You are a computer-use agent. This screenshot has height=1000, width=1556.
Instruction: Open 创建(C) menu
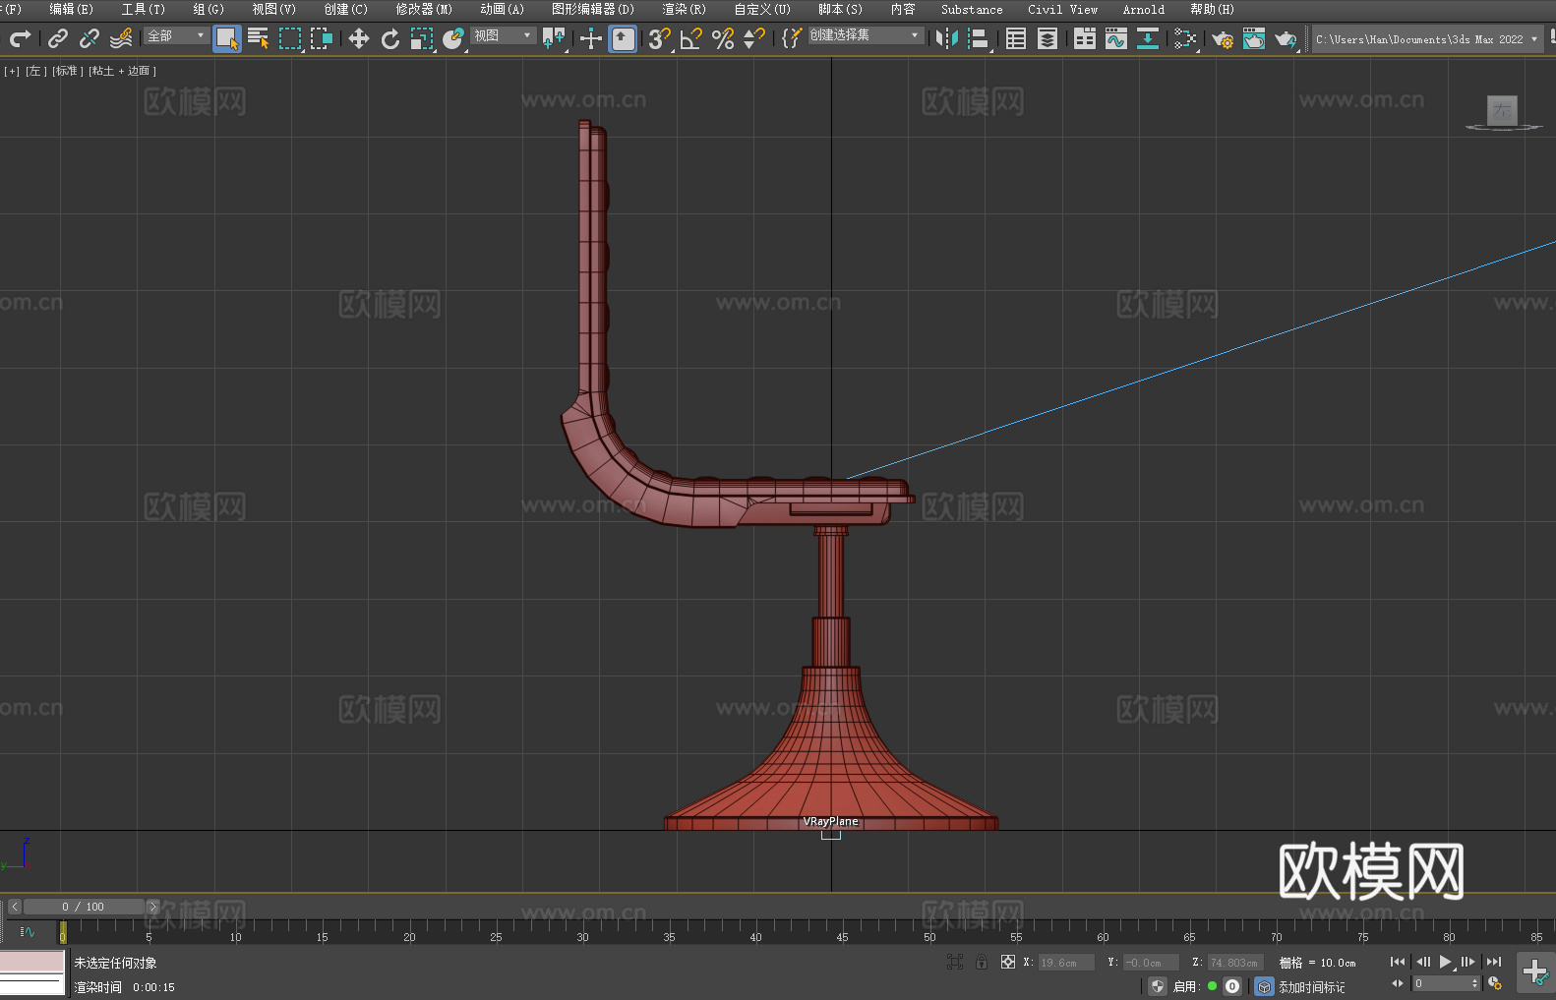(x=345, y=9)
